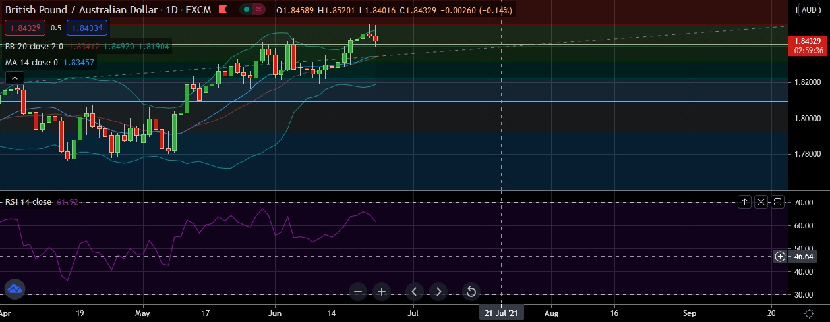Move chart left with the left arrow
The height and width of the screenshot is (322, 830).
(x=414, y=291)
